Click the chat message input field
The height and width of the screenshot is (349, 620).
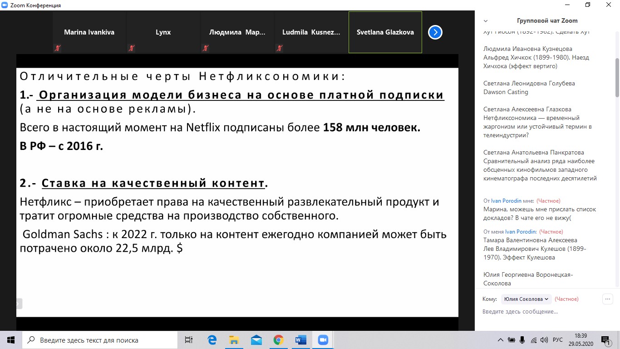click(547, 312)
